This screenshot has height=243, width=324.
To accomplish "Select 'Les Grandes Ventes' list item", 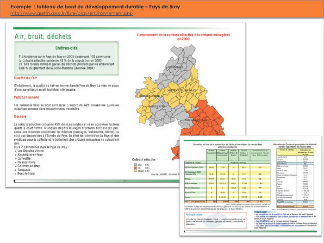I will (x=31, y=151).
